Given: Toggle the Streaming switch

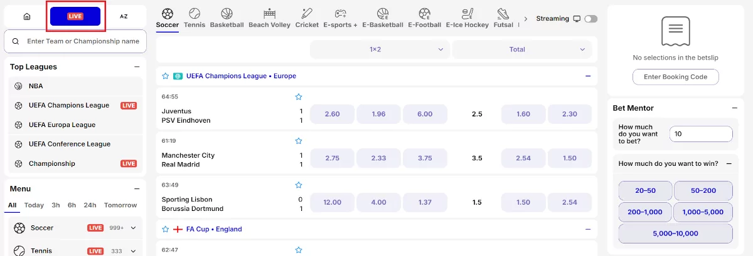Looking at the screenshot, I should click(x=590, y=19).
